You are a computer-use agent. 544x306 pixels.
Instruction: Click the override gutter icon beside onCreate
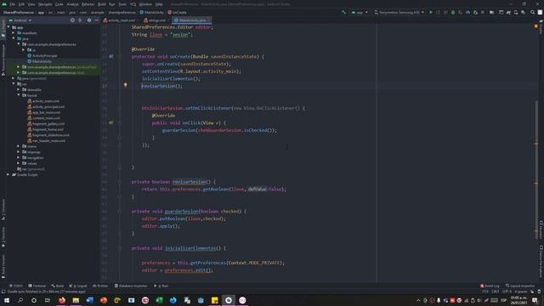click(111, 56)
